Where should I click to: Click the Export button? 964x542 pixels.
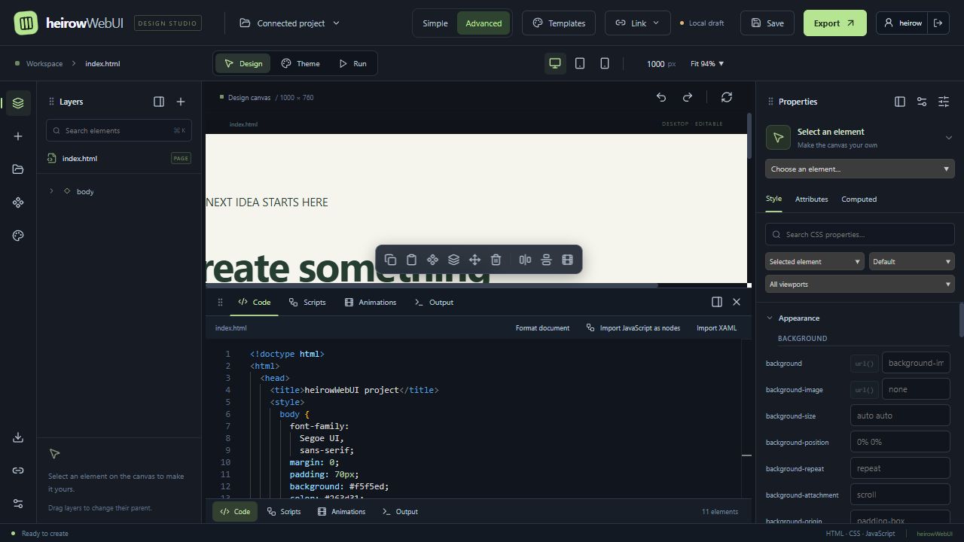(834, 23)
